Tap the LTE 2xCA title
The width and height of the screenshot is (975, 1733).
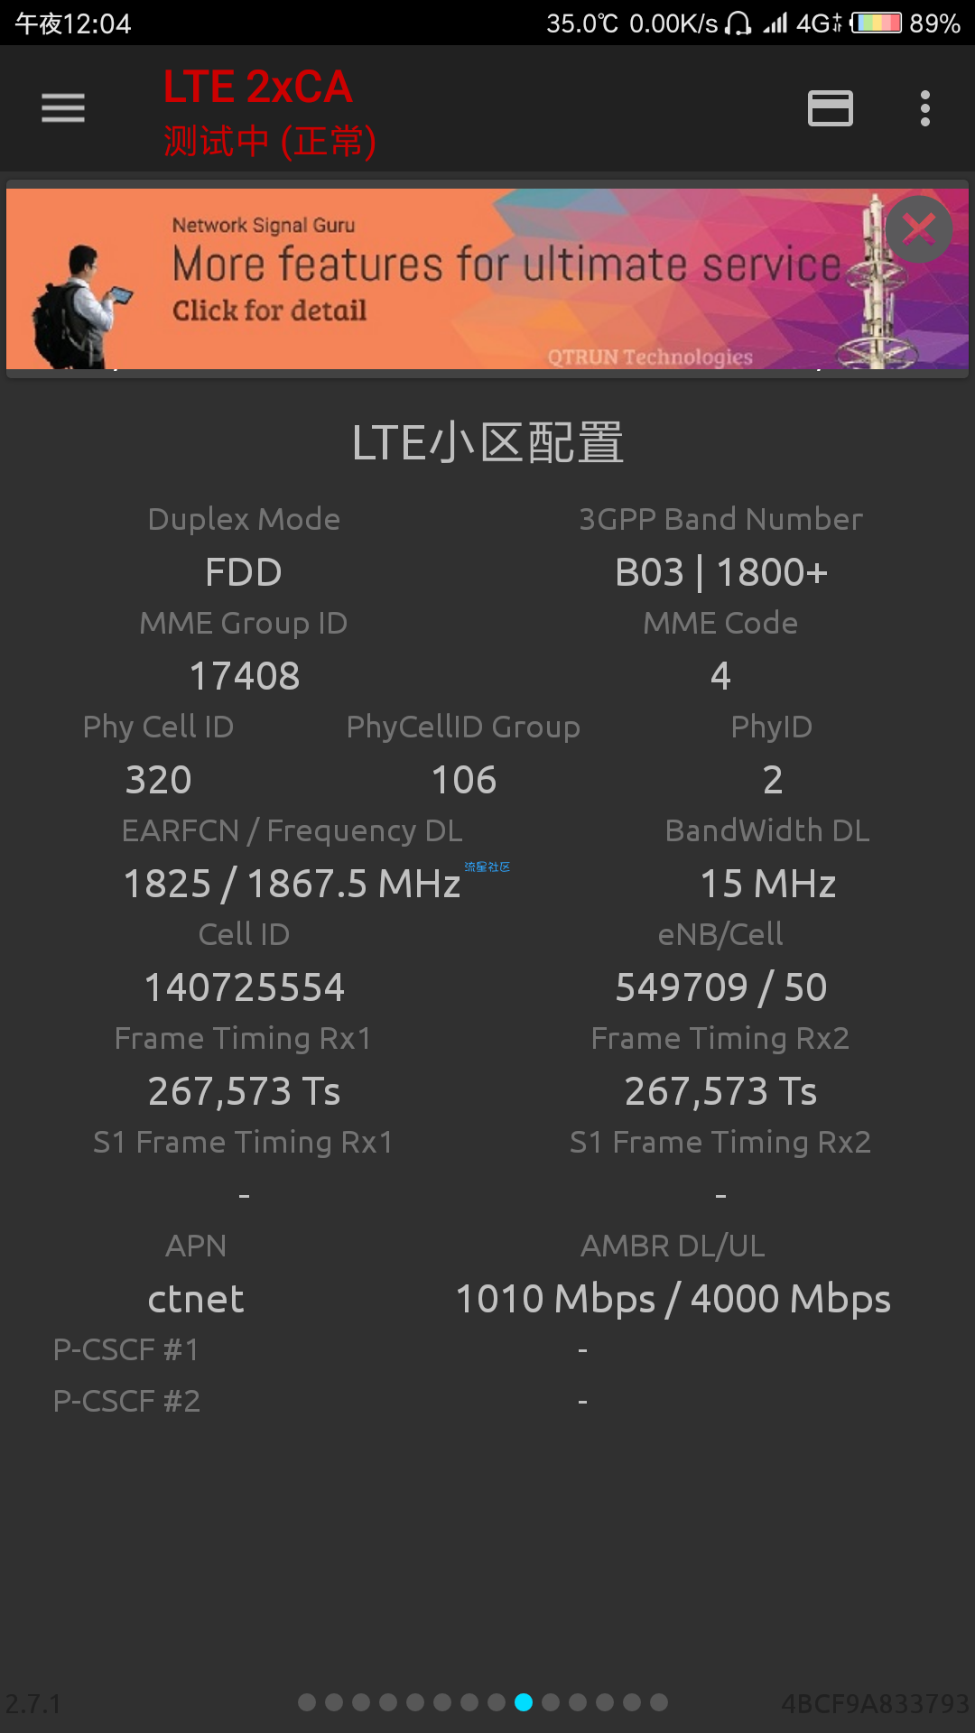tap(257, 88)
